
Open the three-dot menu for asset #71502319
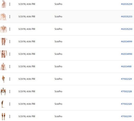coord(10,116)
